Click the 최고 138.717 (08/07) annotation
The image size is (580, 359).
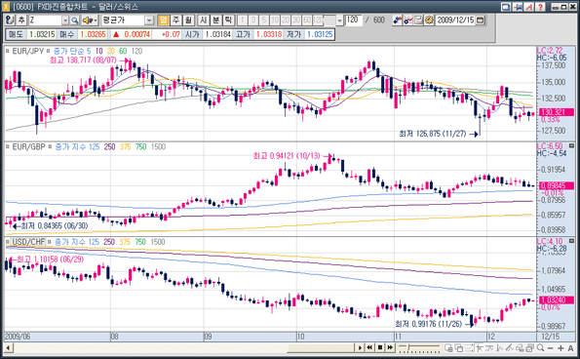pos(83,60)
